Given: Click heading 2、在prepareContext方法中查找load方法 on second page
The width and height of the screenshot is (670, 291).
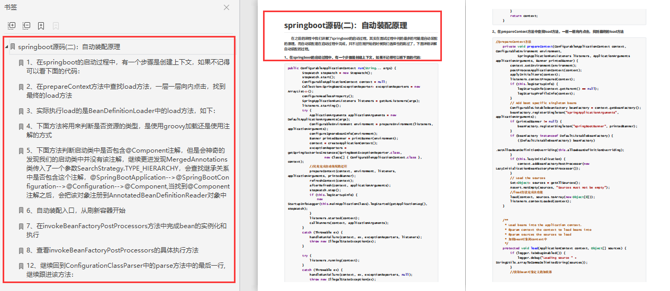Looking at the screenshot, I should pyautogui.click(x=558, y=32).
